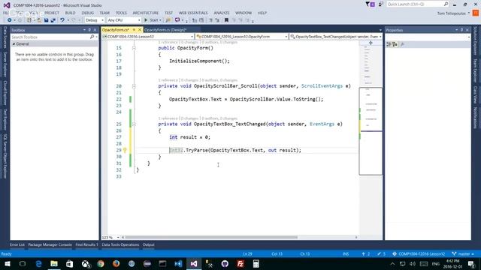Click the user account avatar icon

pos(476,13)
